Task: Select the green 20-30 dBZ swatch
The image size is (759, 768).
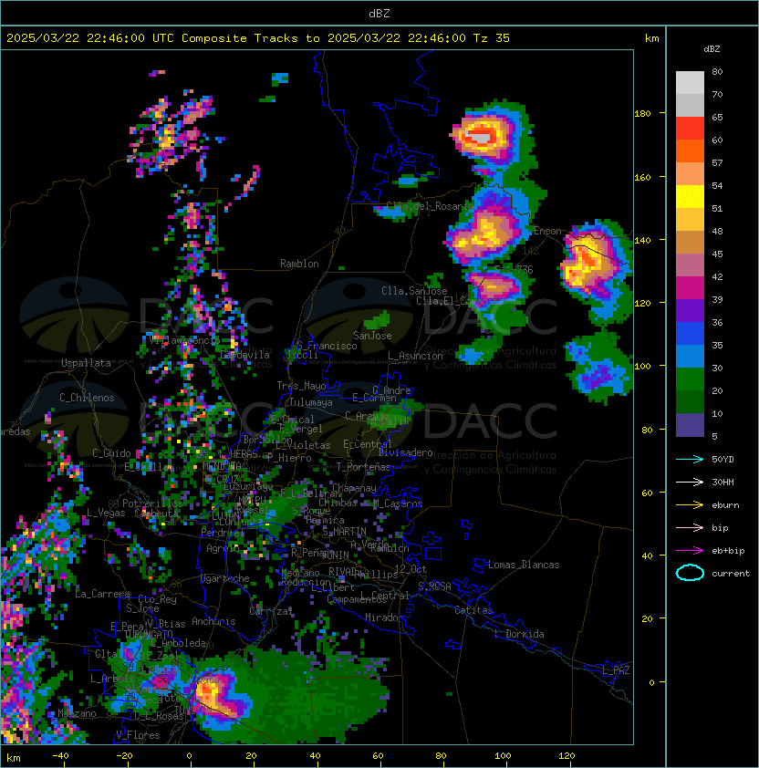Action: coord(690,379)
